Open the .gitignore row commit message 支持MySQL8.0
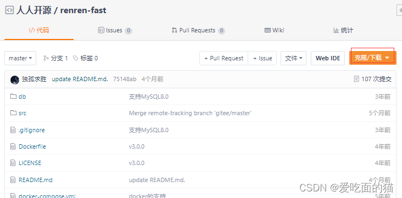 (x=149, y=130)
